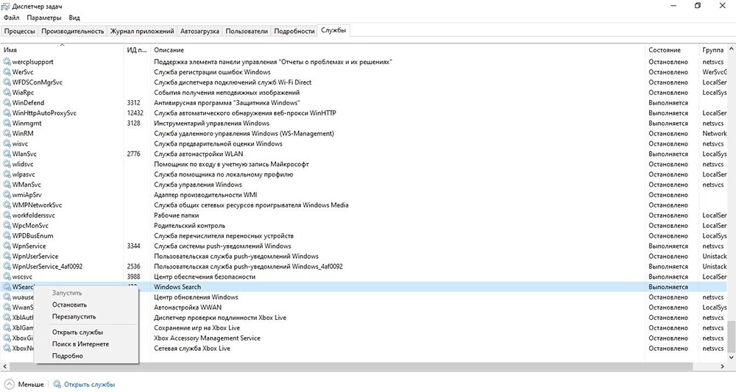Open the Файл menu
This screenshot has width=736, height=392.
click(x=13, y=18)
